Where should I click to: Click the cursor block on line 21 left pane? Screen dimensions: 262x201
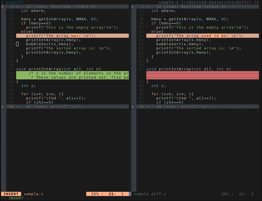pos(17,44)
